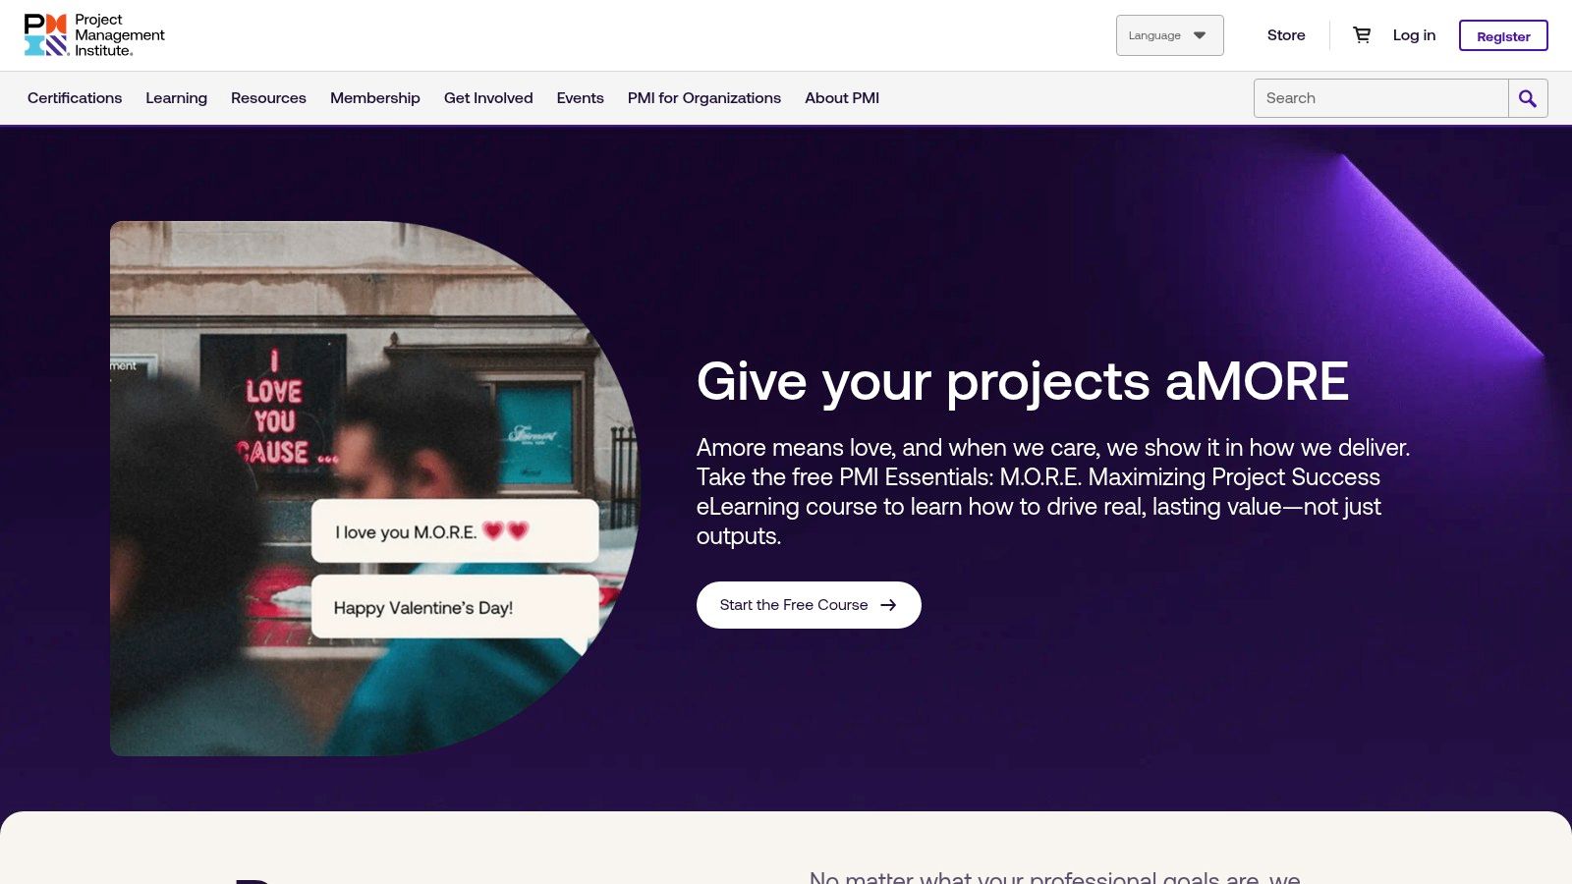Image resolution: width=1572 pixels, height=884 pixels.
Task: Open the Membership menu
Action: pyautogui.click(x=375, y=97)
